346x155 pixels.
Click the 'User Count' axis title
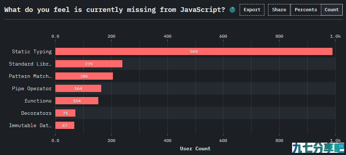tap(195, 148)
